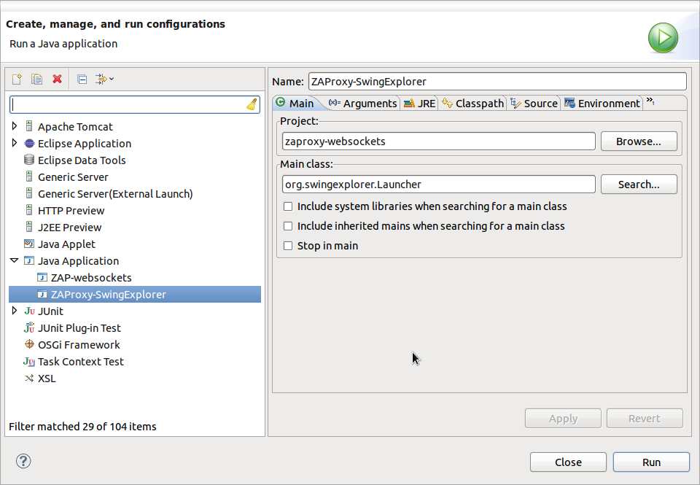
Task: Click the JUnit Plug-in Test icon
Action: point(29,327)
